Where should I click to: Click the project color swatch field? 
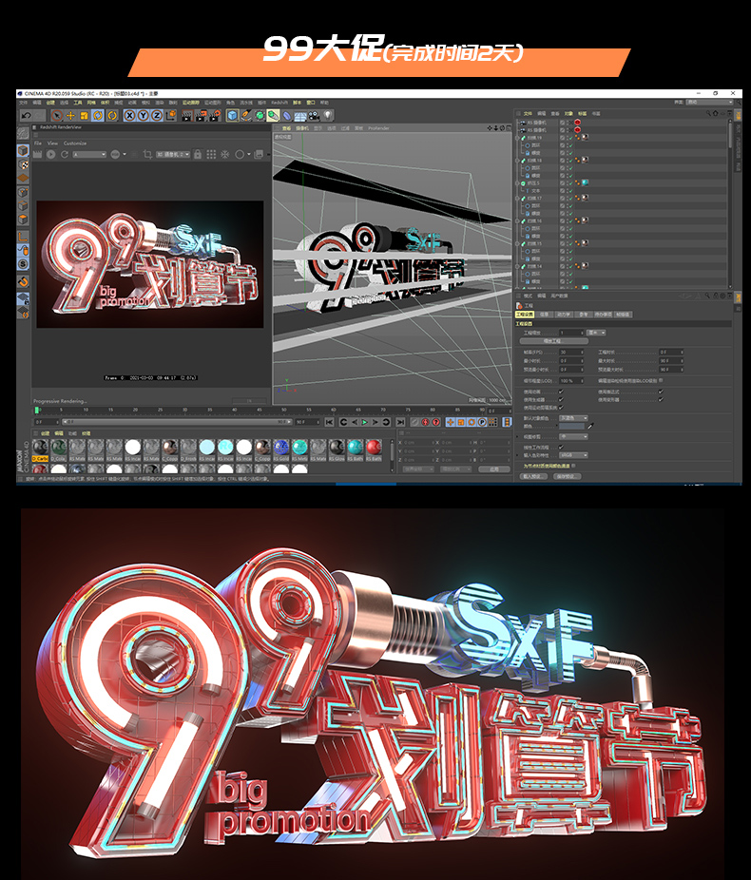(x=572, y=427)
